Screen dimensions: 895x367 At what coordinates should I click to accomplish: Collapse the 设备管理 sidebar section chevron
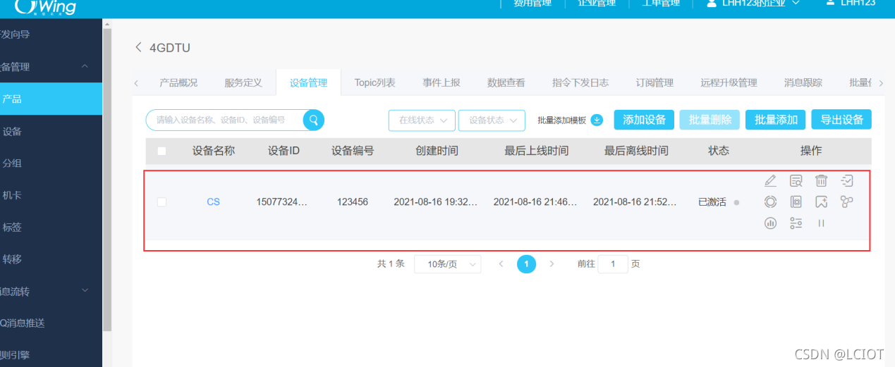coord(85,67)
